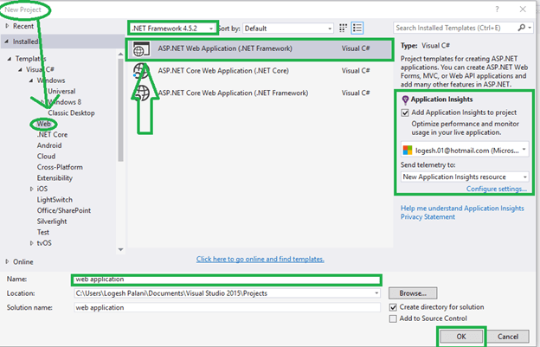Select the Classic Desktop category
Image resolution: width=540 pixels, height=347 pixels.
point(71,112)
